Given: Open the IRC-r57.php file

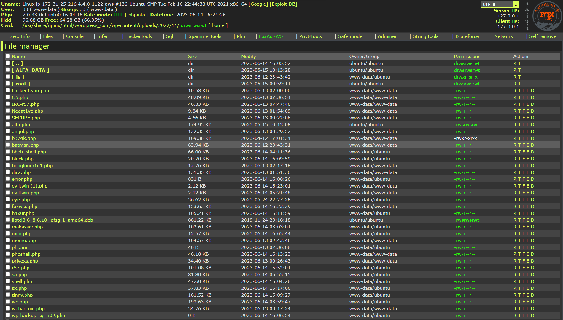Looking at the screenshot, I should pyautogui.click(x=26, y=104).
